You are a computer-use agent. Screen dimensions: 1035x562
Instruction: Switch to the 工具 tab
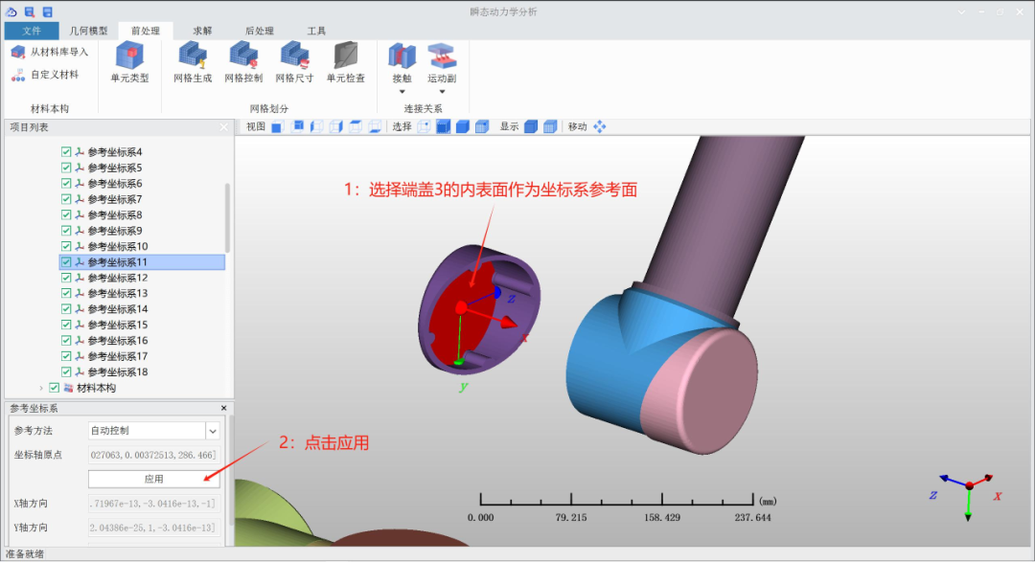pos(316,31)
